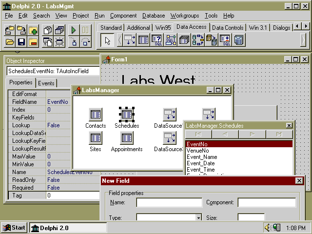
Task: Click Add File to Project icon
Action: [x=33, y=30]
